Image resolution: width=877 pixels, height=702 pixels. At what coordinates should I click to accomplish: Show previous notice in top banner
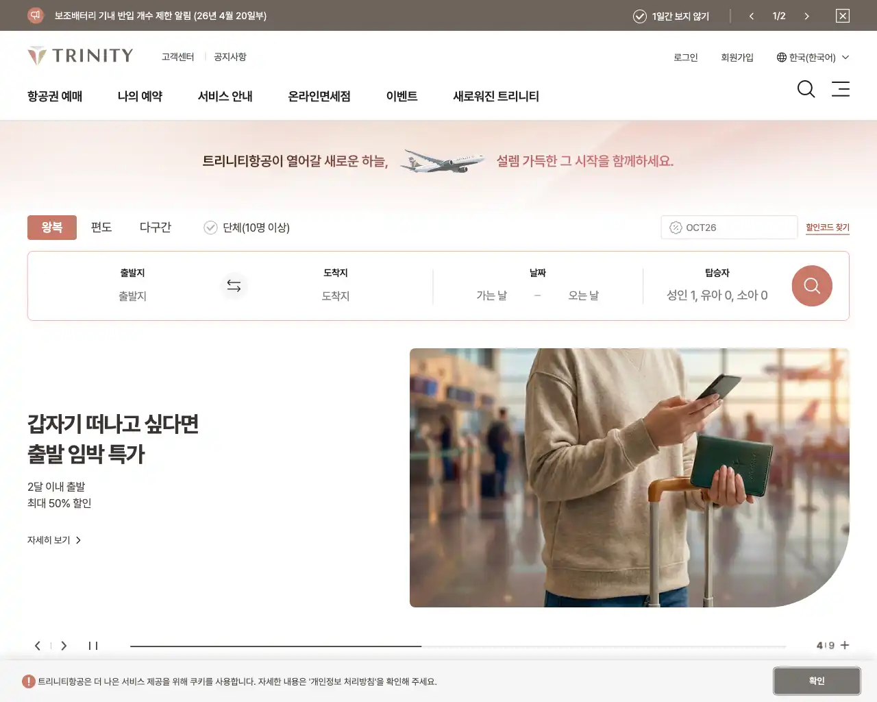pos(752,16)
